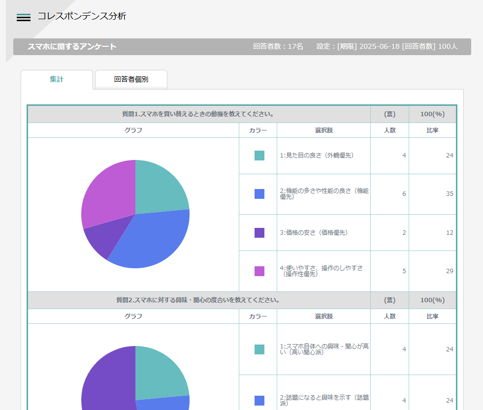Click the 質問2 header row

198,300
